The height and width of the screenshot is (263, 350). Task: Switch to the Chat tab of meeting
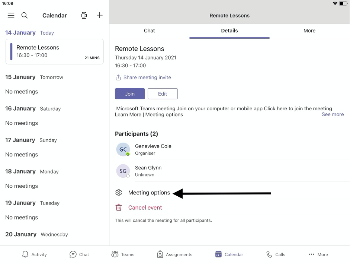coord(149,31)
